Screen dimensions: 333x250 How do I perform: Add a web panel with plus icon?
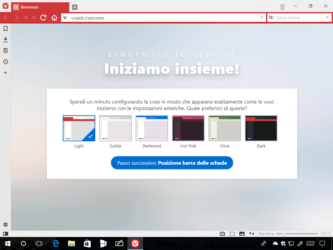(x=6, y=73)
